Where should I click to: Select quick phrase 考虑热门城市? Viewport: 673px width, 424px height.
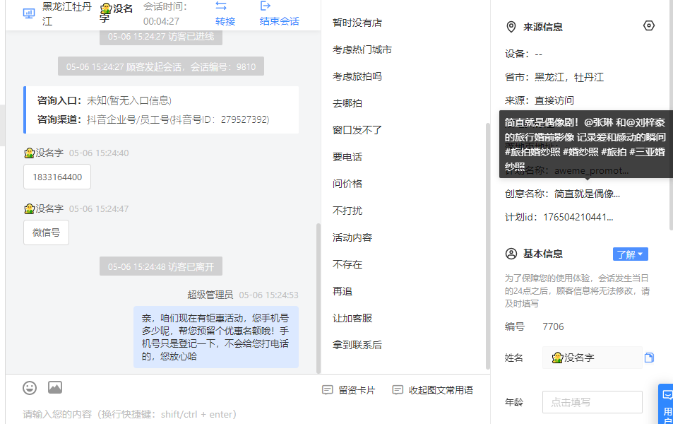click(362, 50)
